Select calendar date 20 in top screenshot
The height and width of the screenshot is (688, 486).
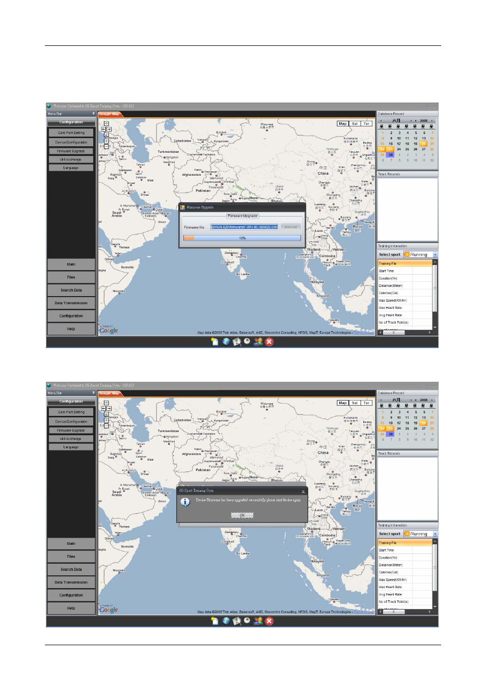(x=423, y=144)
